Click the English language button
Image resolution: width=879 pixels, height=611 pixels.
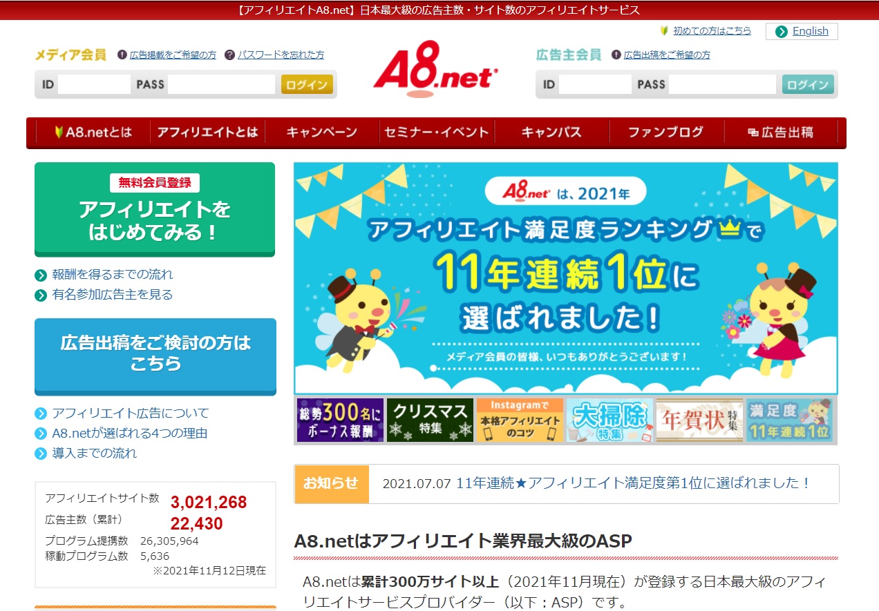[802, 31]
